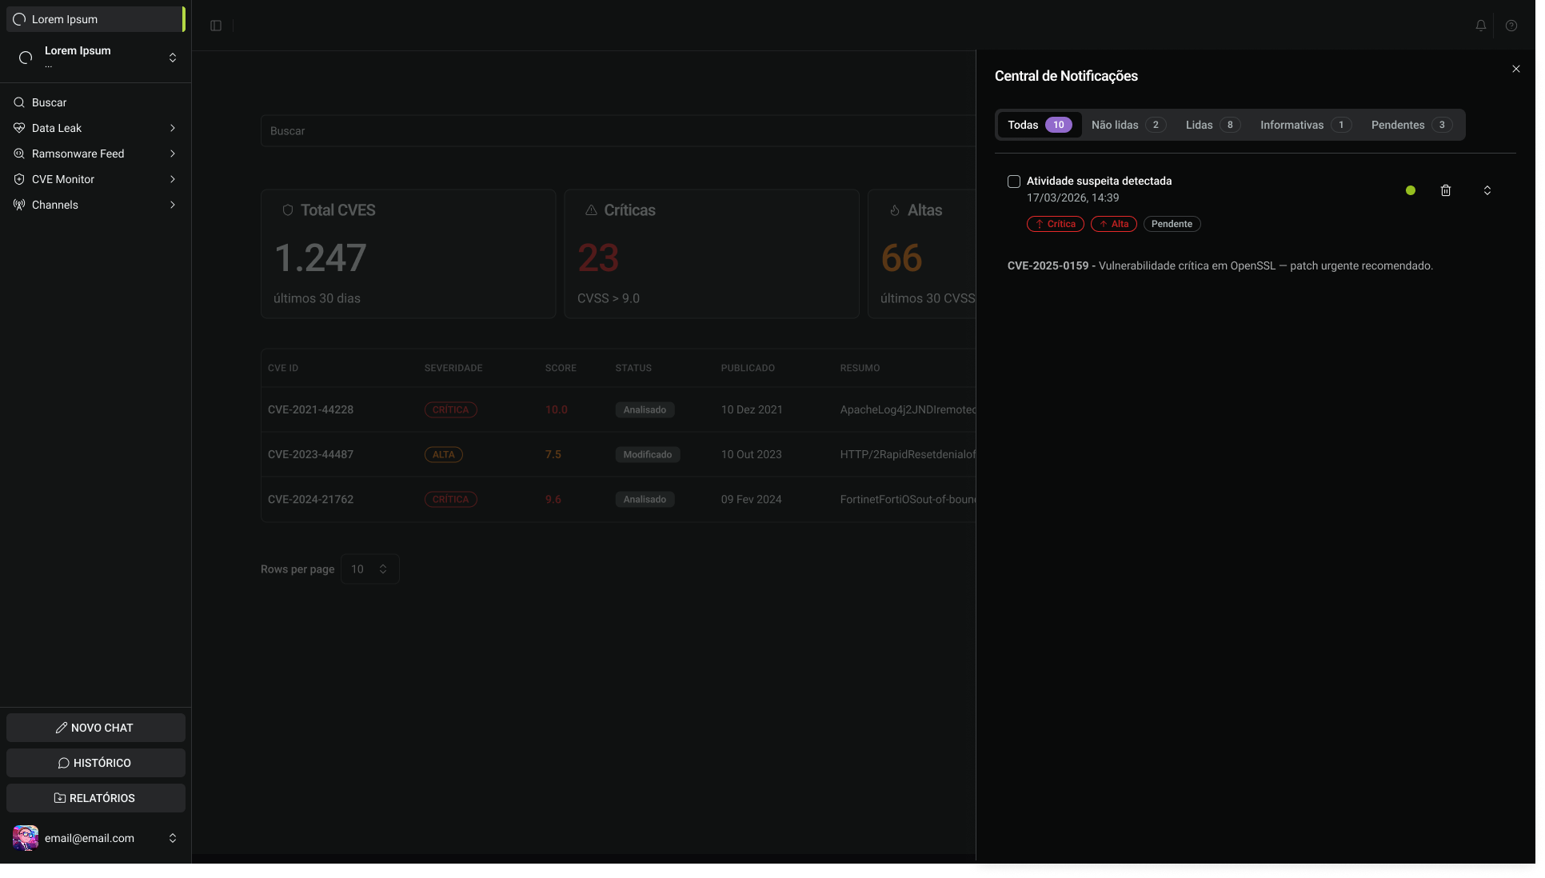Collapse the notification details chevron
The image size is (1545, 878).
[1487, 190]
